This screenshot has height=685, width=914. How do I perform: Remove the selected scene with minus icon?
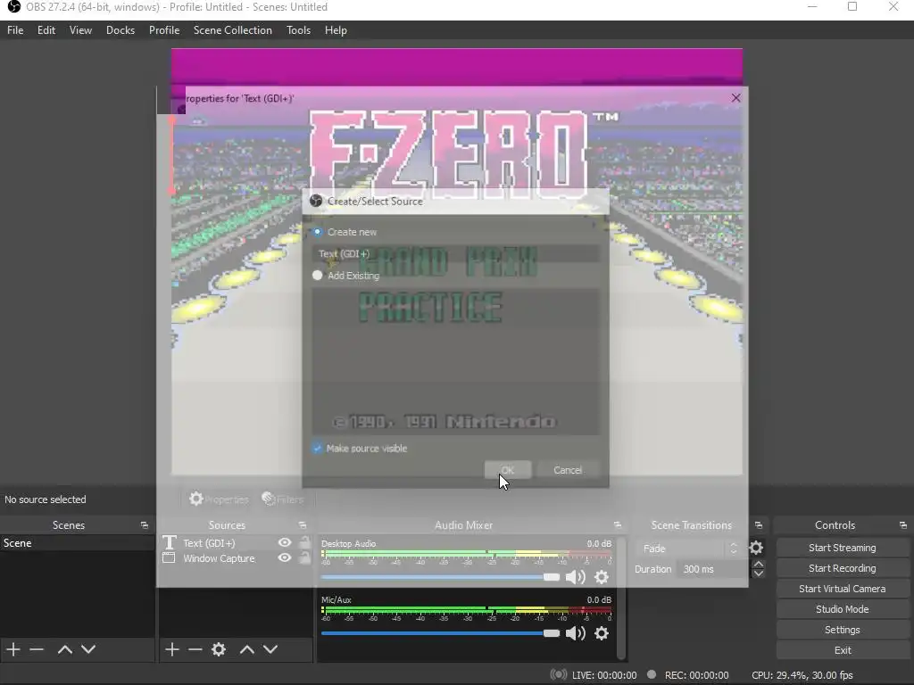[37, 649]
